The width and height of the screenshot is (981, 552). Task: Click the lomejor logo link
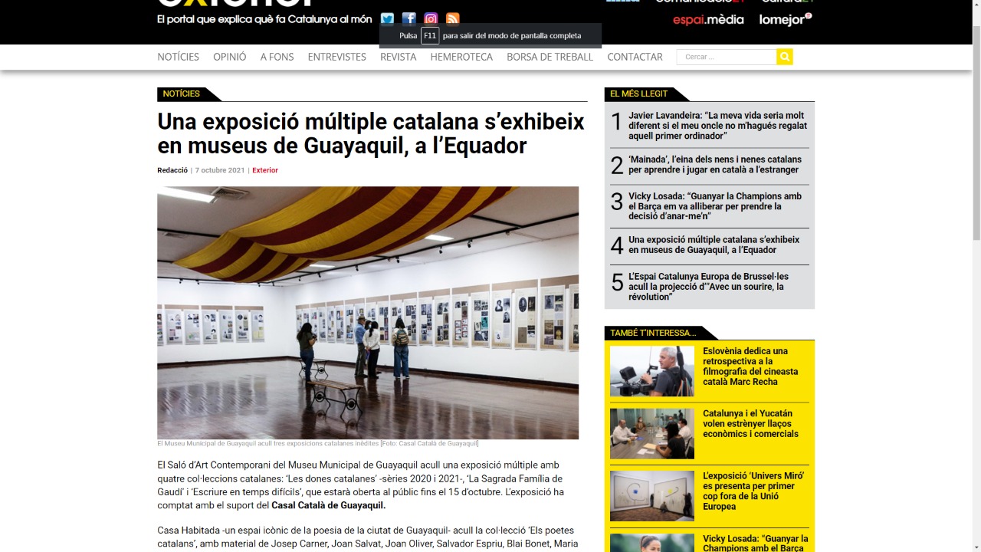(786, 20)
